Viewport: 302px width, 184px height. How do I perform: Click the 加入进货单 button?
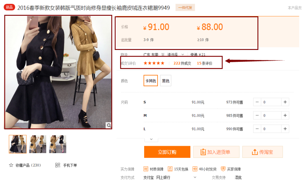point(216,152)
